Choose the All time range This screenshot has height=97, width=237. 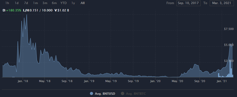tap(83, 3)
